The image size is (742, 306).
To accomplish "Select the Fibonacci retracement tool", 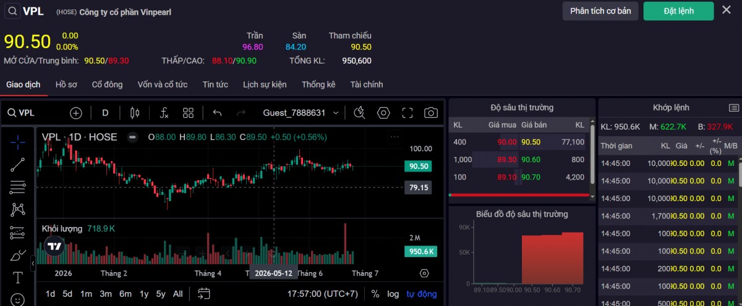I will (18, 187).
